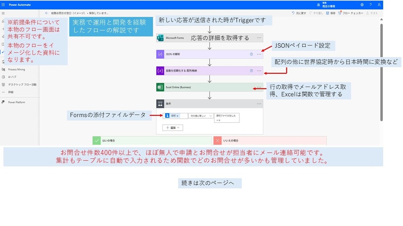
Task: Open the いいえの場合 branch header
Action: point(270,141)
